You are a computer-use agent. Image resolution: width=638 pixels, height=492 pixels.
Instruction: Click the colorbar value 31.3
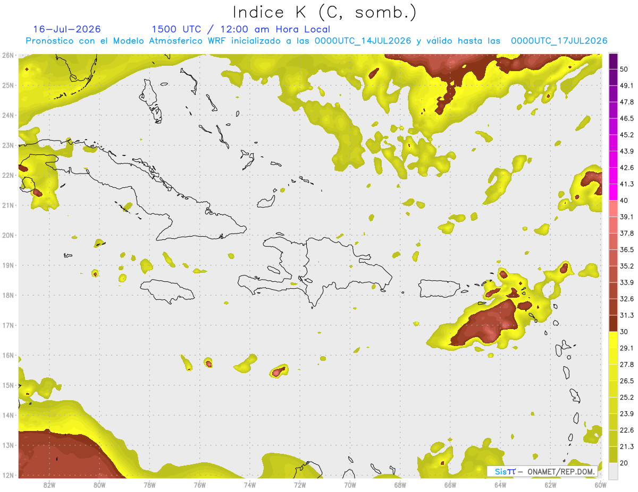[627, 315]
